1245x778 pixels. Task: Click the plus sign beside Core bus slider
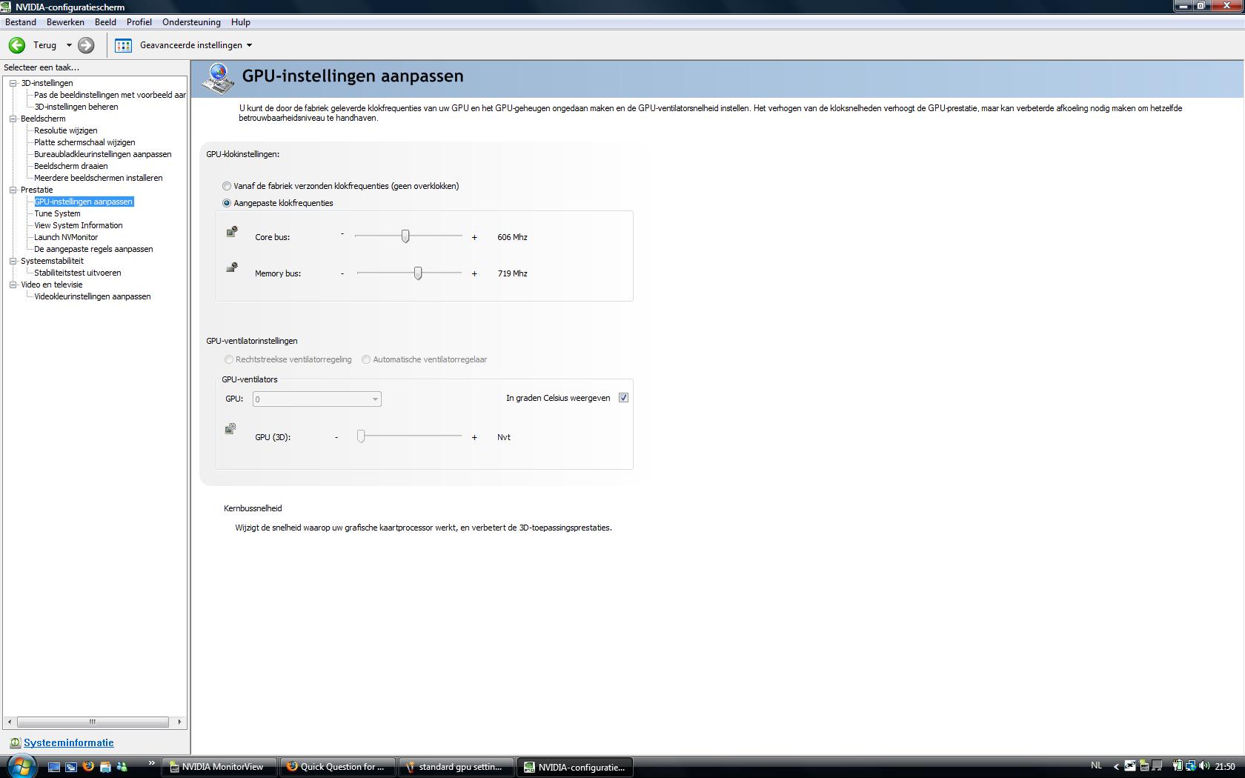[474, 237]
